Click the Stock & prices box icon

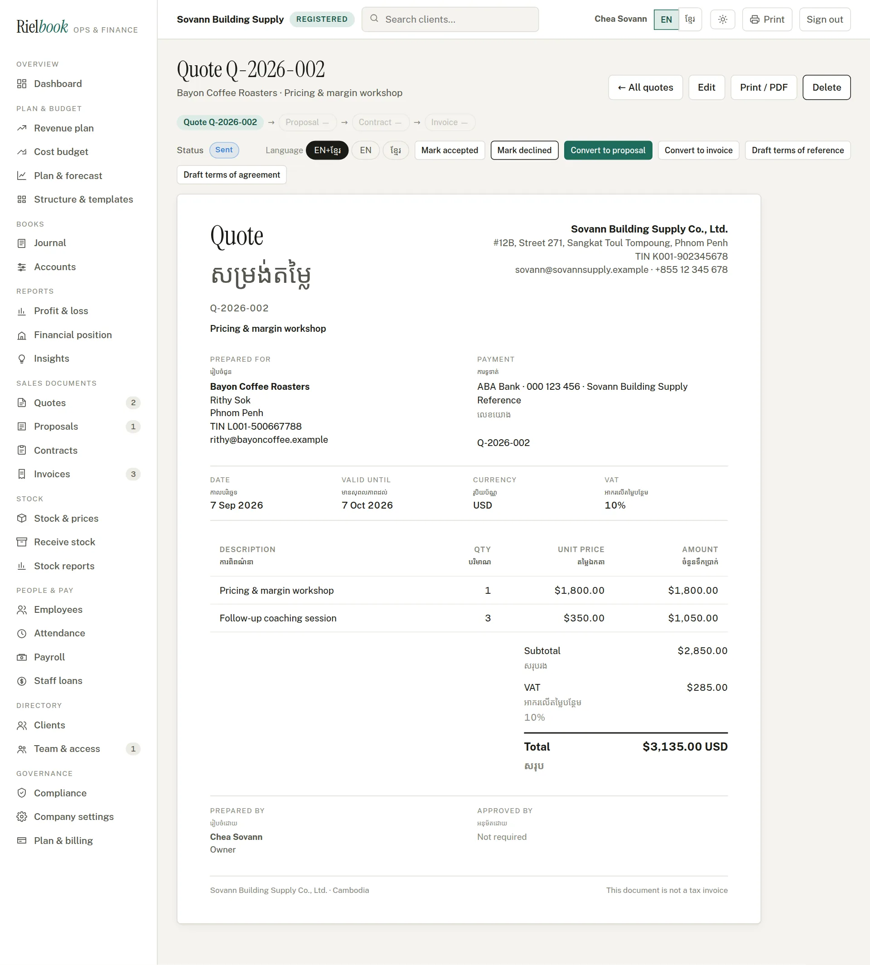21,519
